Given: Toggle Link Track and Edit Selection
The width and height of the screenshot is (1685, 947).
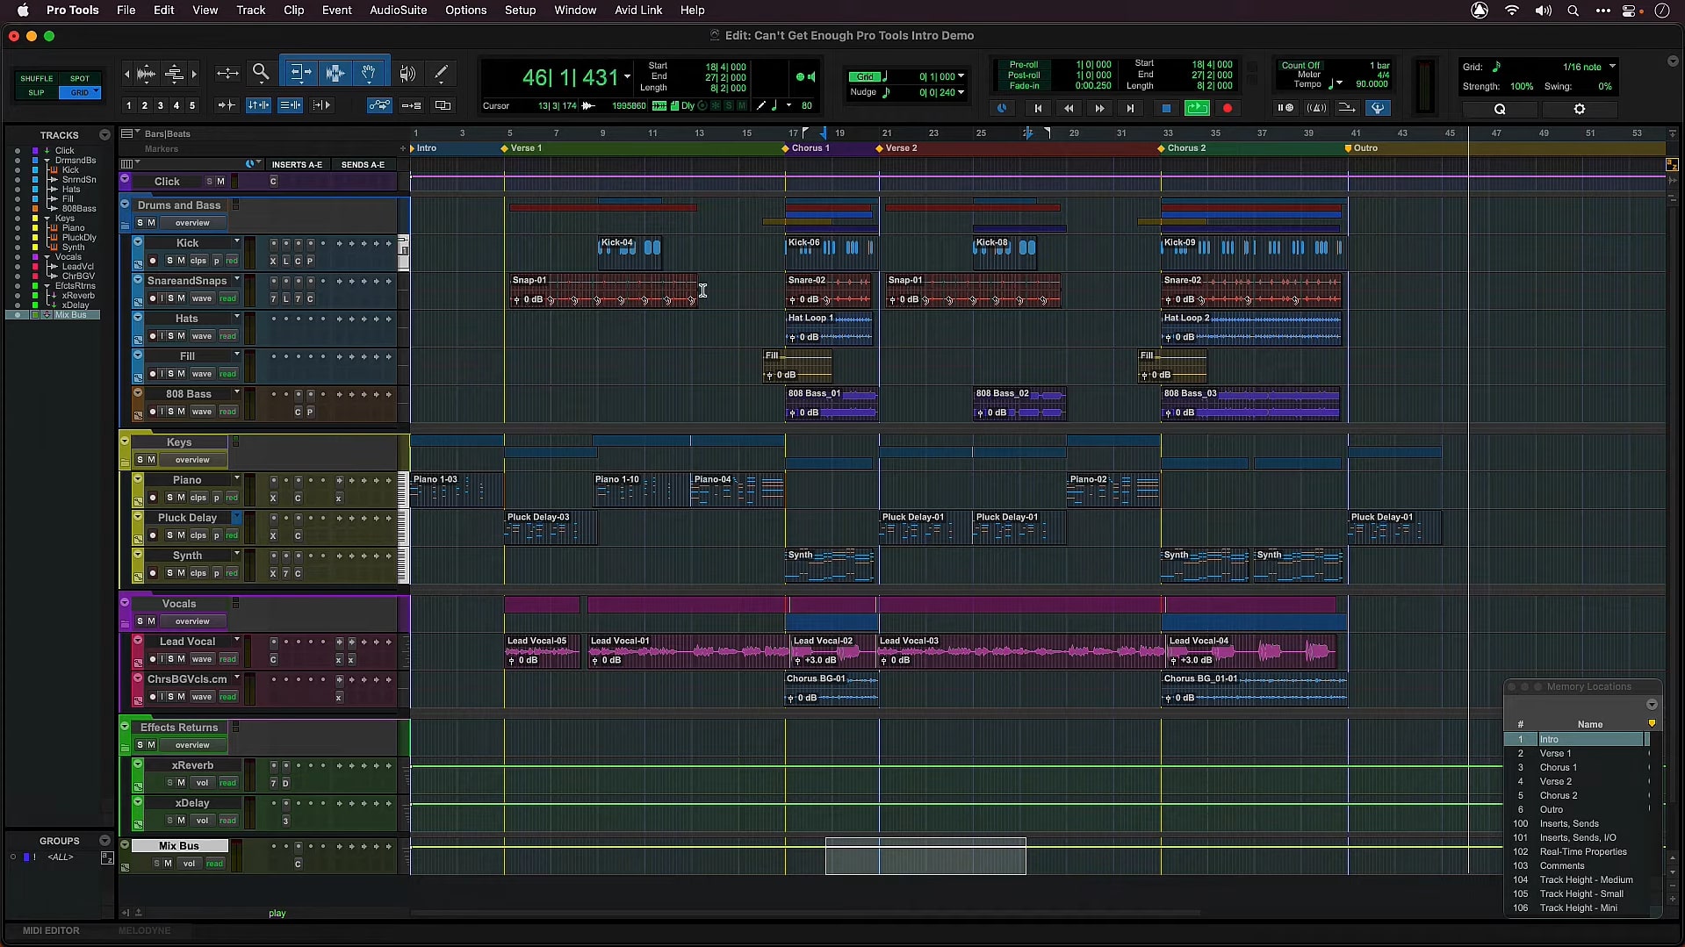Looking at the screenshot, I should pyautogui.click(x=290, y=105).
